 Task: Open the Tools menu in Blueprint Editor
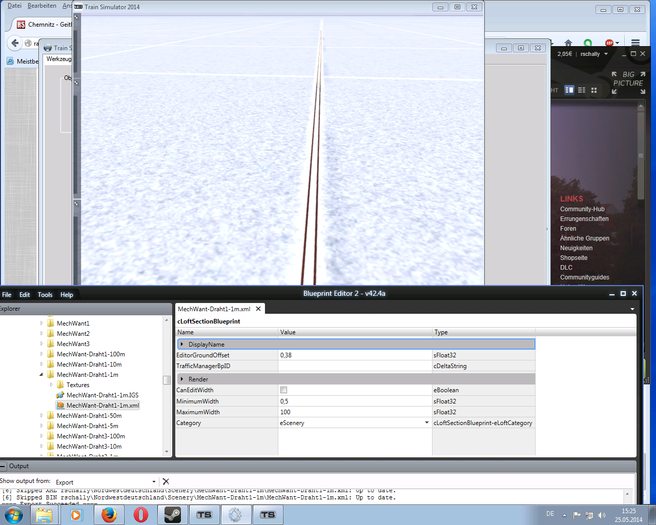(x=45, y=295)
